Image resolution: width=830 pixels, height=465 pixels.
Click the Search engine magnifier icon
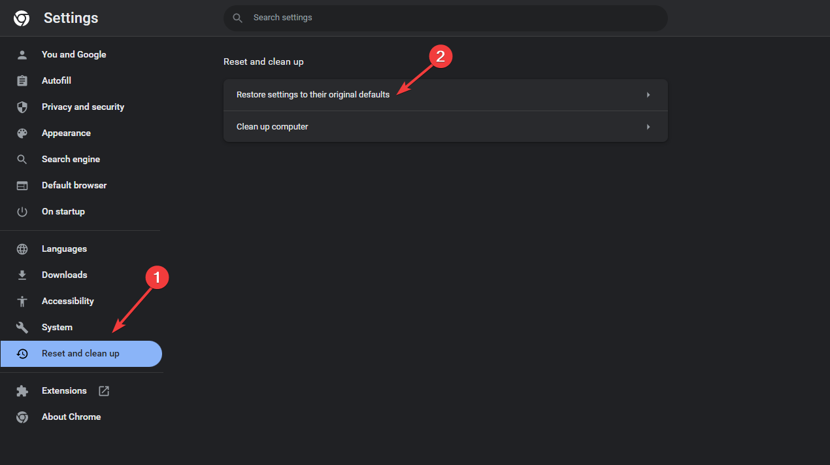click(22, 159)
